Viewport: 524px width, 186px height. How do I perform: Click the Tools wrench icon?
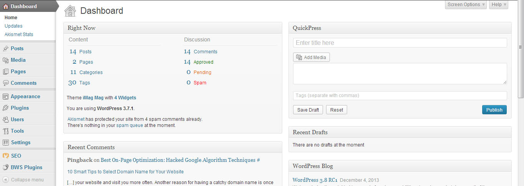coord(6,131)
